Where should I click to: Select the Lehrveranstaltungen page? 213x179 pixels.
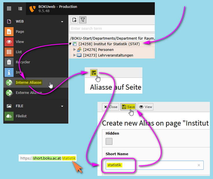108,55
